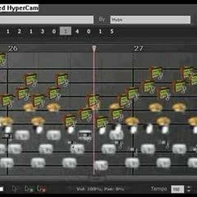Select the instrument counter showing 5
The height and width of the screenshot is (197, 197).
click(x=112, y=31)
